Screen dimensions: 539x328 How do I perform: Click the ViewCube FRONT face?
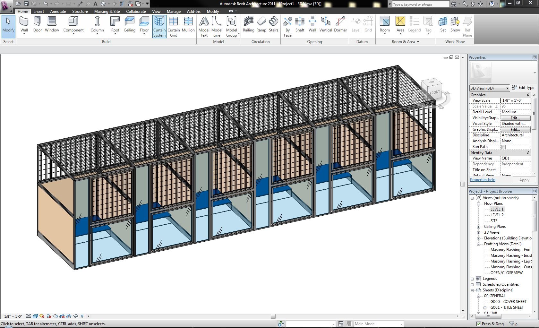434,92
